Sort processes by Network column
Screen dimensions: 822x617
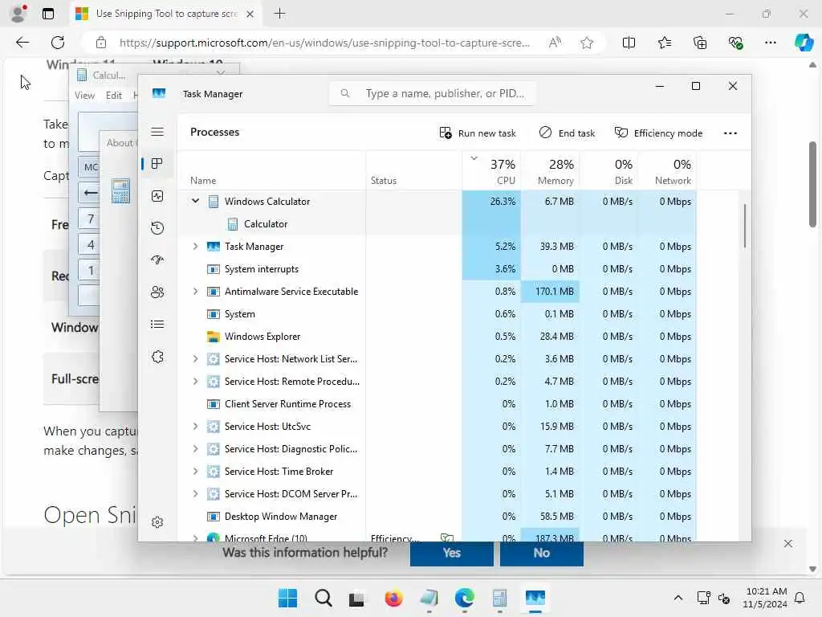[667, 171]
